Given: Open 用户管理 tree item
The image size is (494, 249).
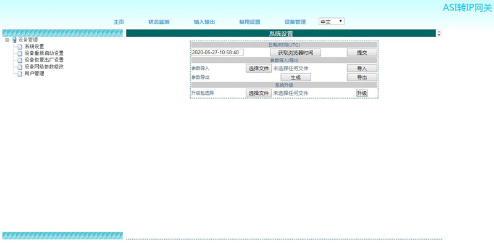Looking at the screenshot, I should pos(35,73).
